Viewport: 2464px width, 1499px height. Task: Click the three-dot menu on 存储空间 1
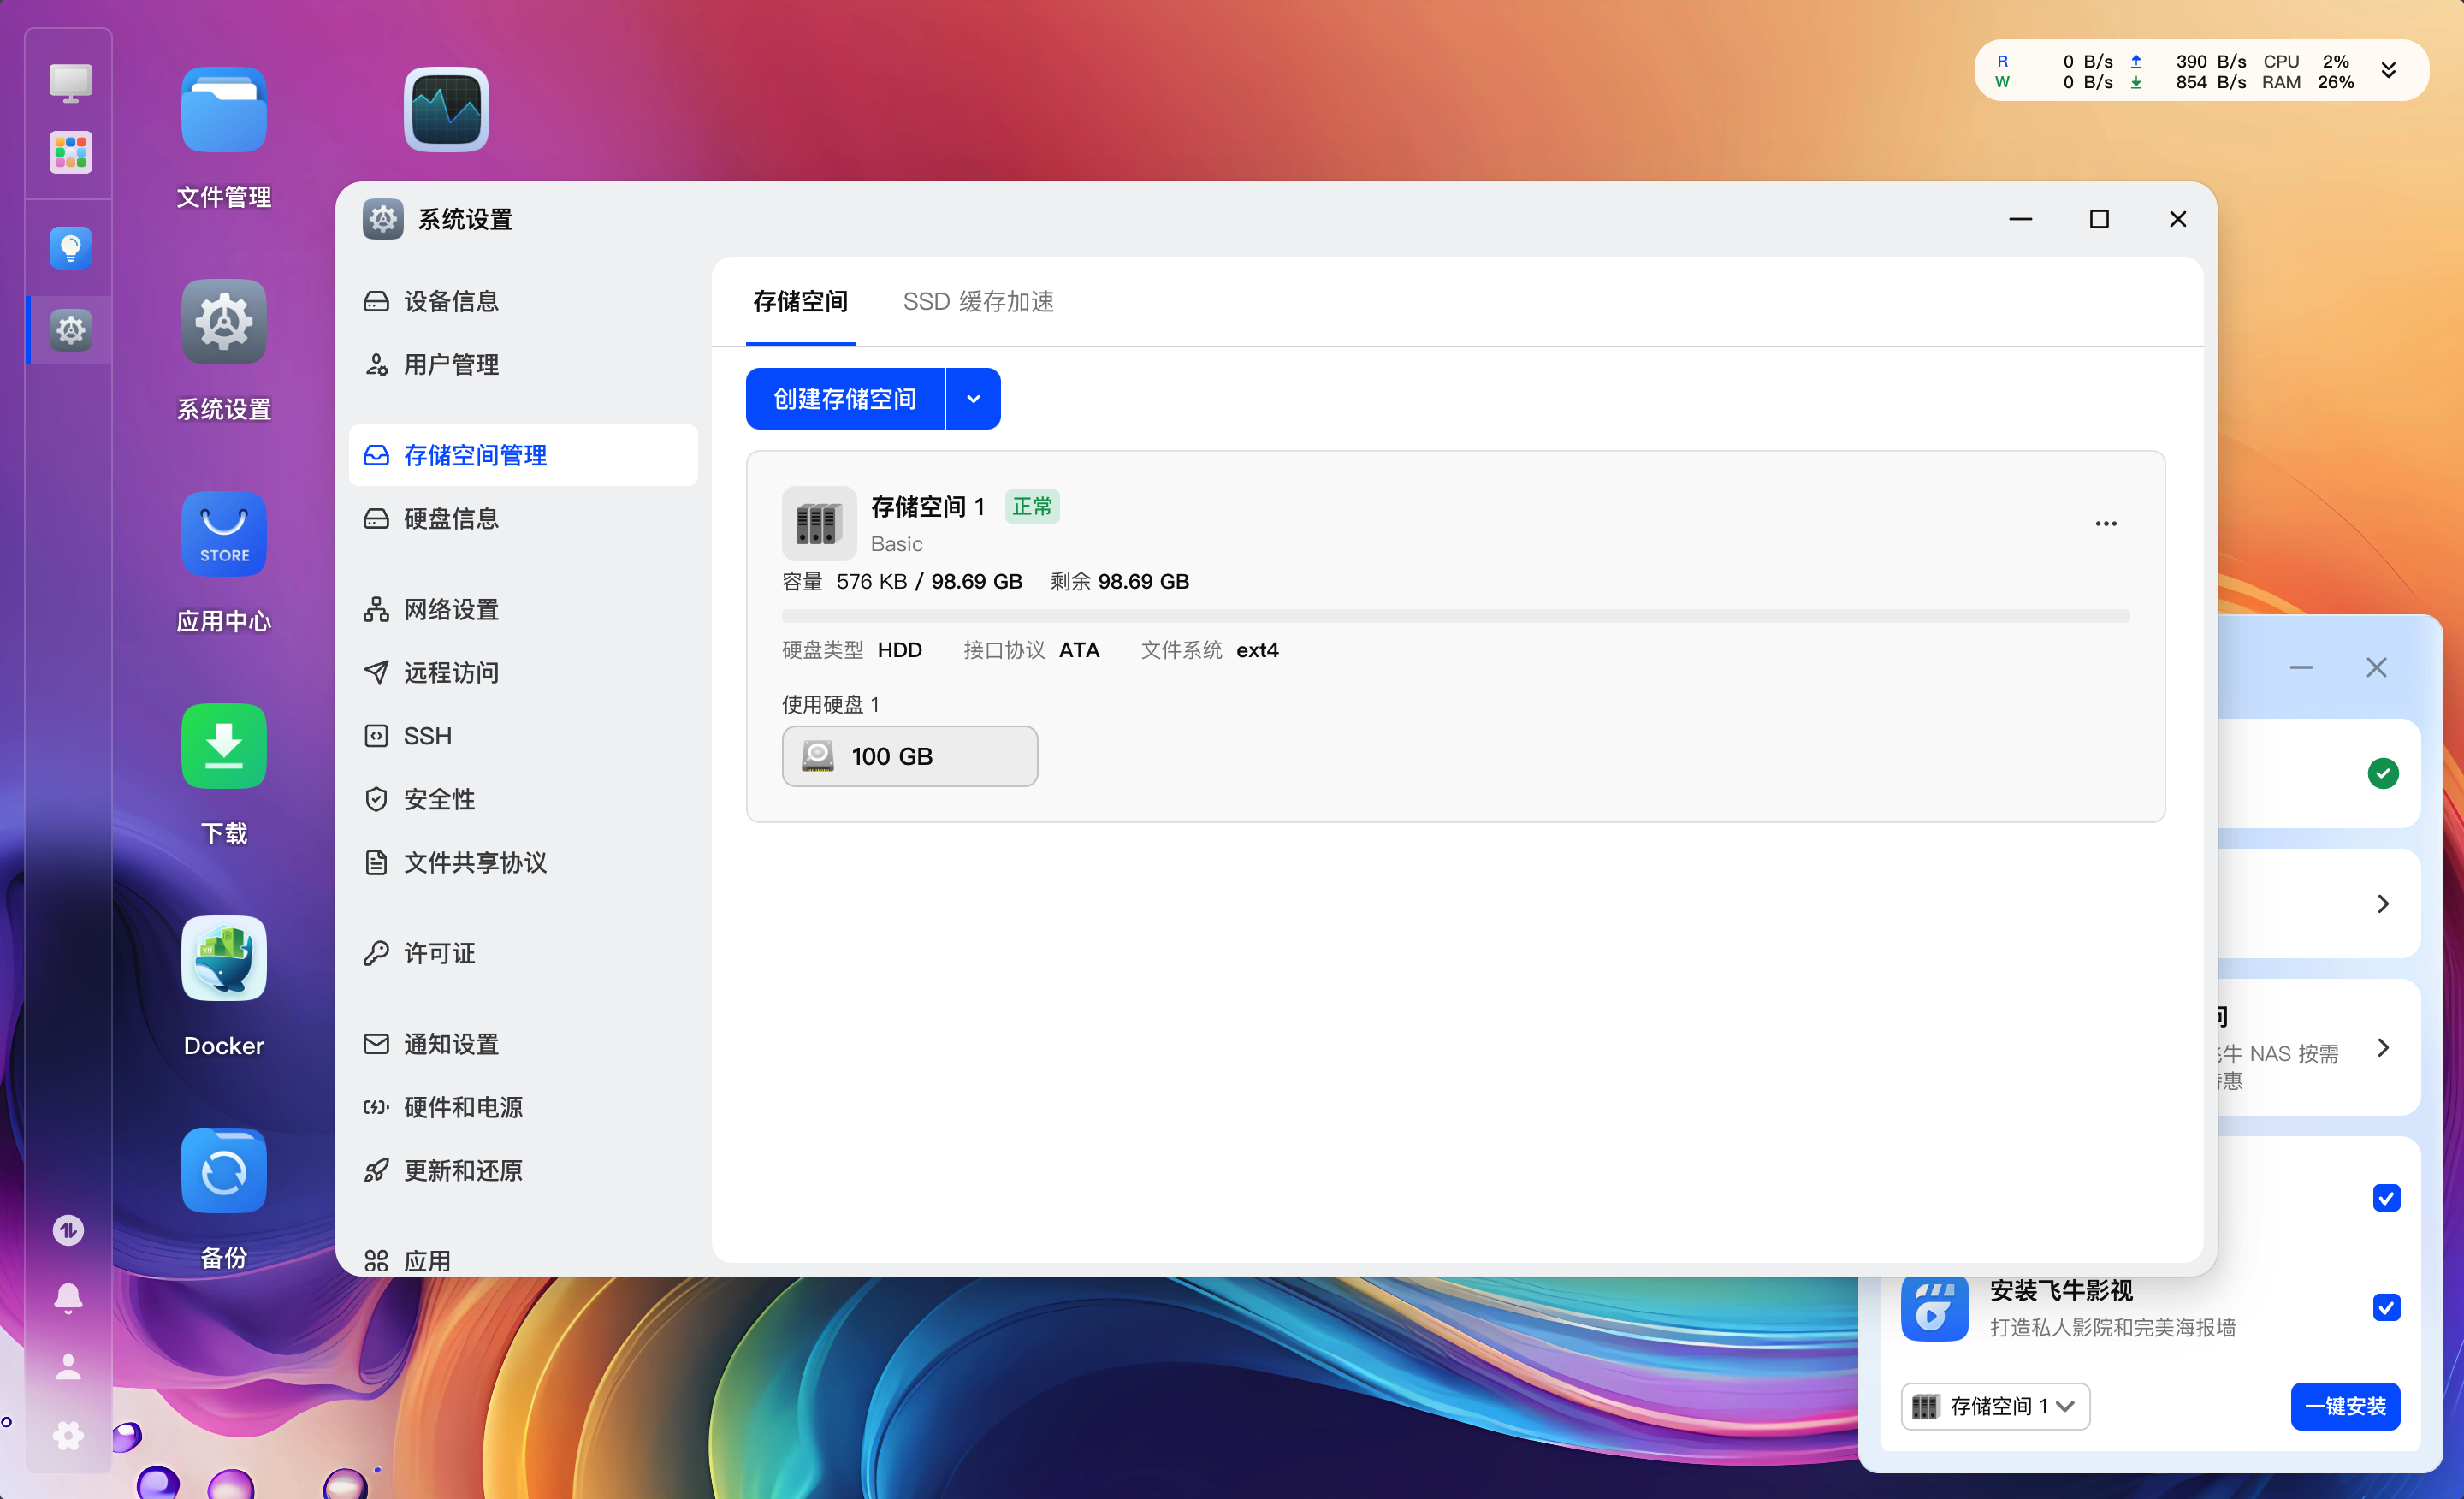(x=2105, y=524)
